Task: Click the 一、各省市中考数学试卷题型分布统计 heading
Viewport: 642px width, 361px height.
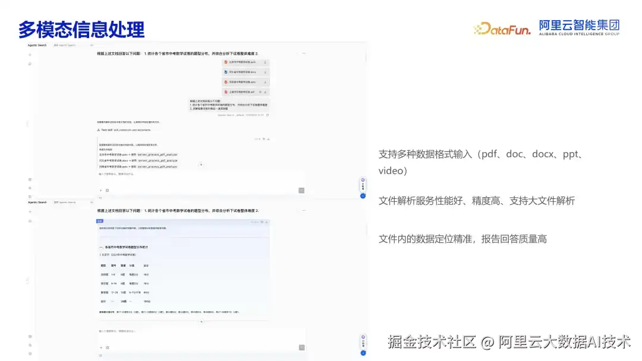Action: (x=124, y=248)
